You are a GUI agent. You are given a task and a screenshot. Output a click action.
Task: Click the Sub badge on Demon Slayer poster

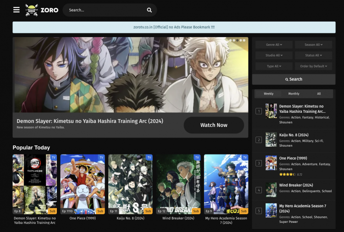(x=52, y=211)
